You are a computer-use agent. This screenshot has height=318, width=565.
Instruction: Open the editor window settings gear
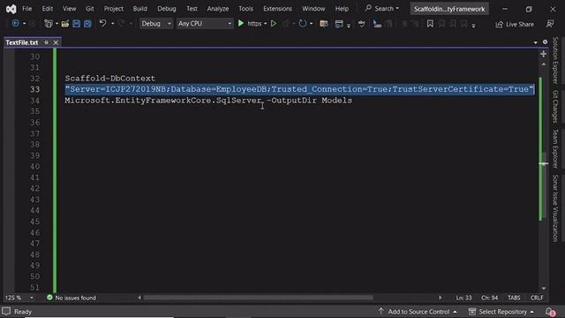[545, 42]
